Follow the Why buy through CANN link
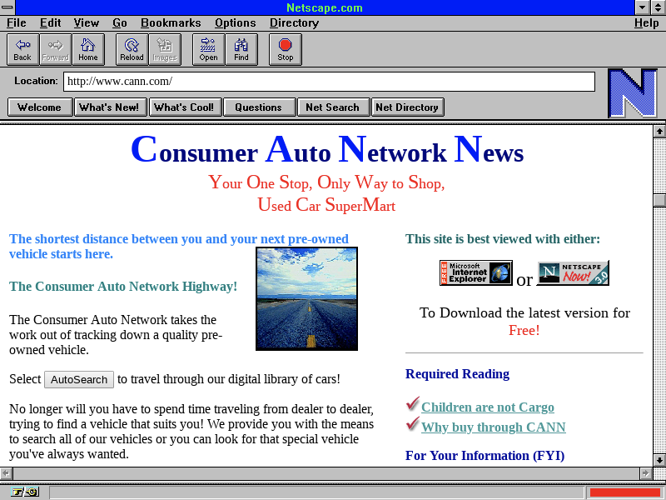The width and height of the screenshot is (666, 500). (493, 427)
